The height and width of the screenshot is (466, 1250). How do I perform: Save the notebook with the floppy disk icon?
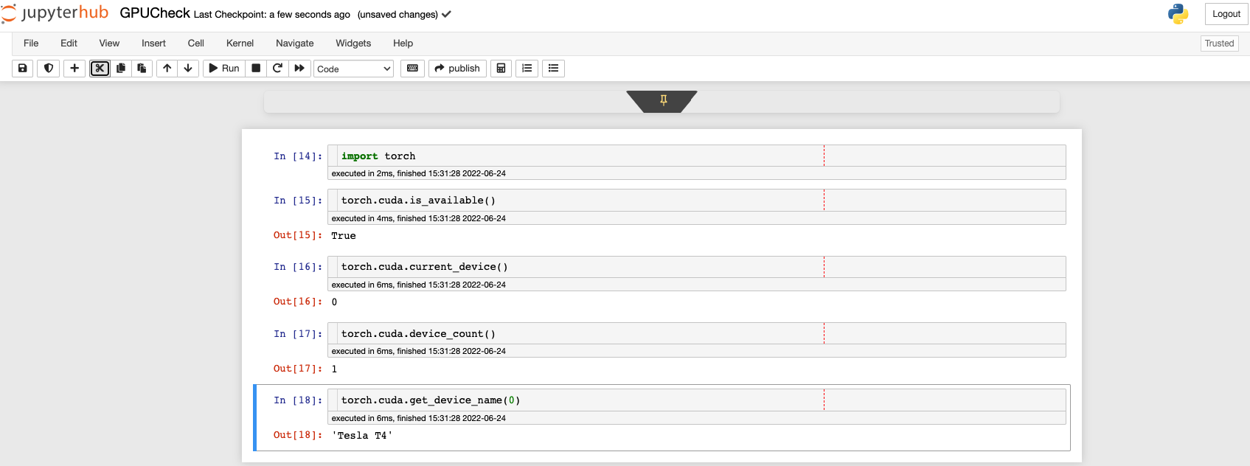coord(23,69)
